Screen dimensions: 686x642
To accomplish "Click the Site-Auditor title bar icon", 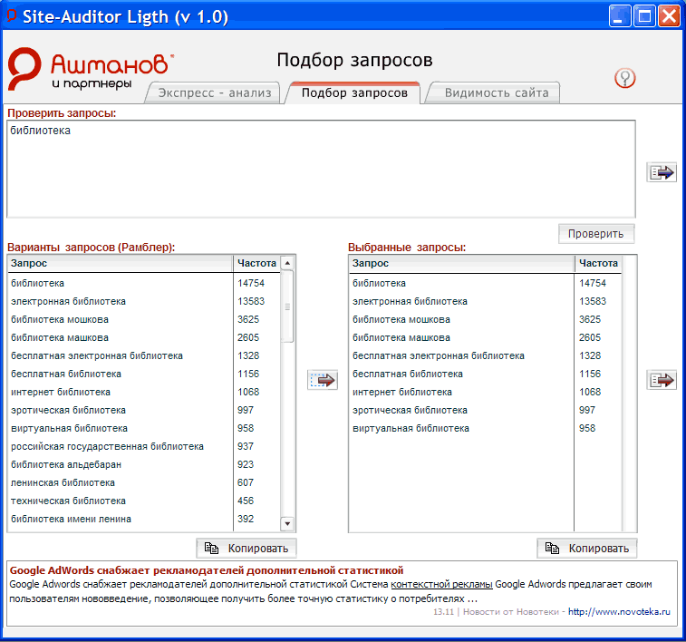I will [x=12, y=15].
